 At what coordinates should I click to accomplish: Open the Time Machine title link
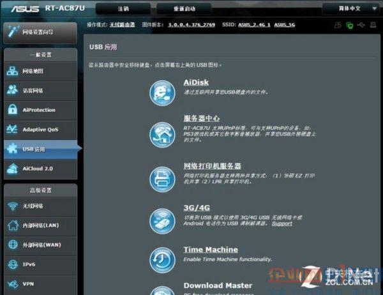pos(211,250)
